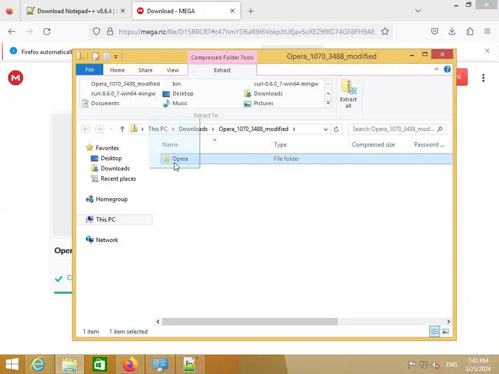Choose Downloads in the Extract To gallery
Viewport: 499px width, 374px height.
tap(268, 93)
